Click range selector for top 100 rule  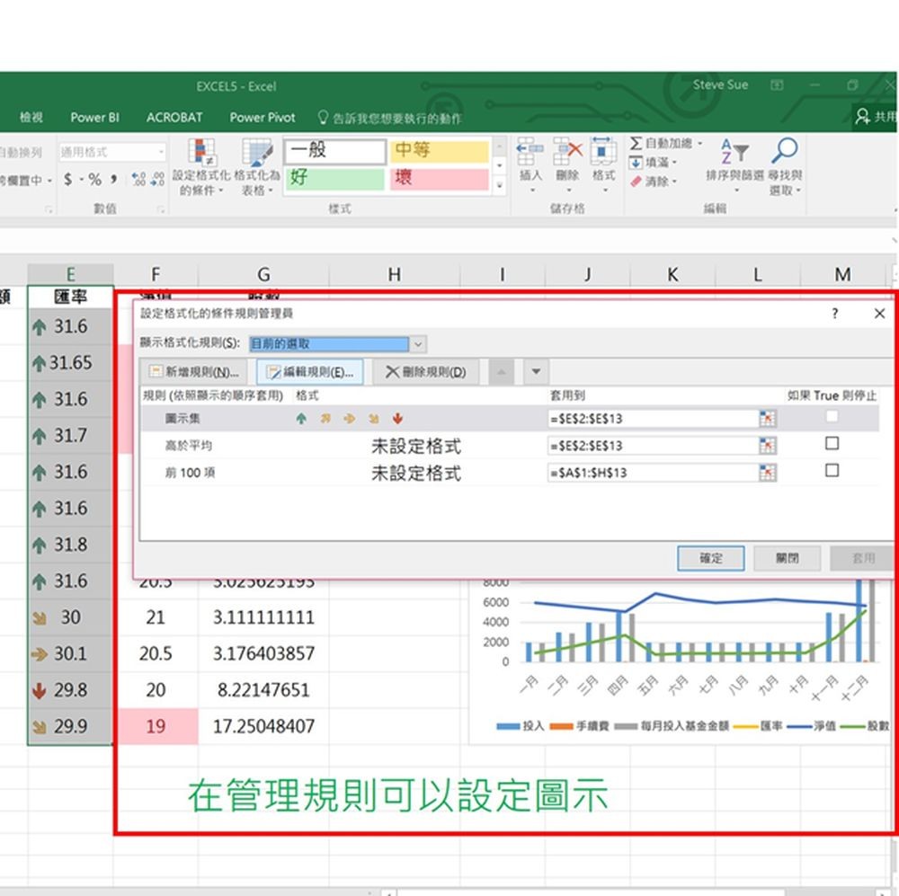[767, 473]
